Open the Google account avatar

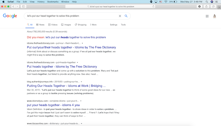tap(214, 16)
